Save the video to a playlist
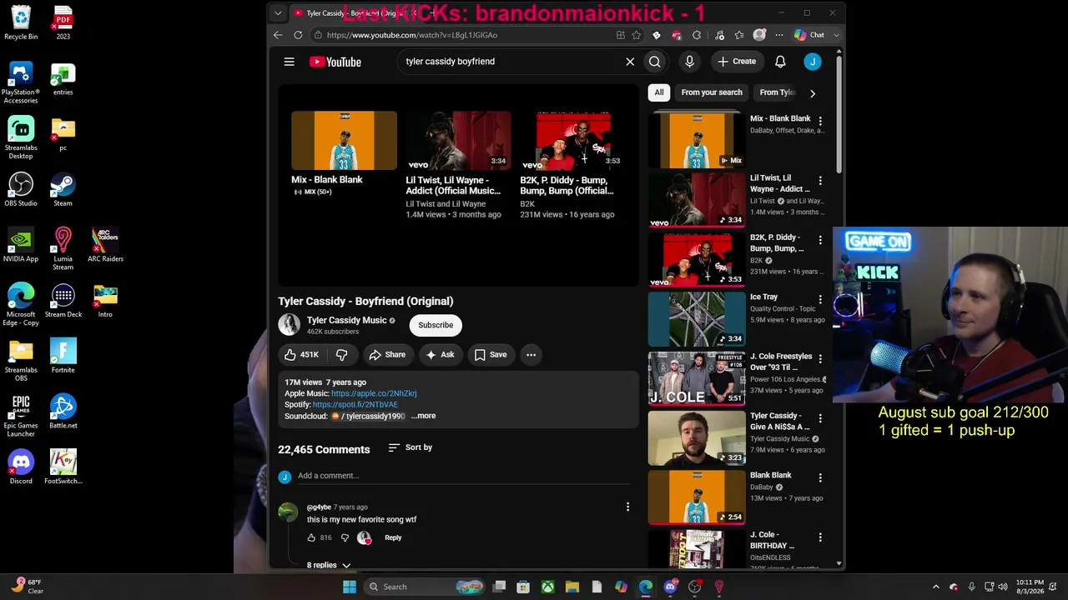The image size is (1068, 600). (x=491, y=355)
